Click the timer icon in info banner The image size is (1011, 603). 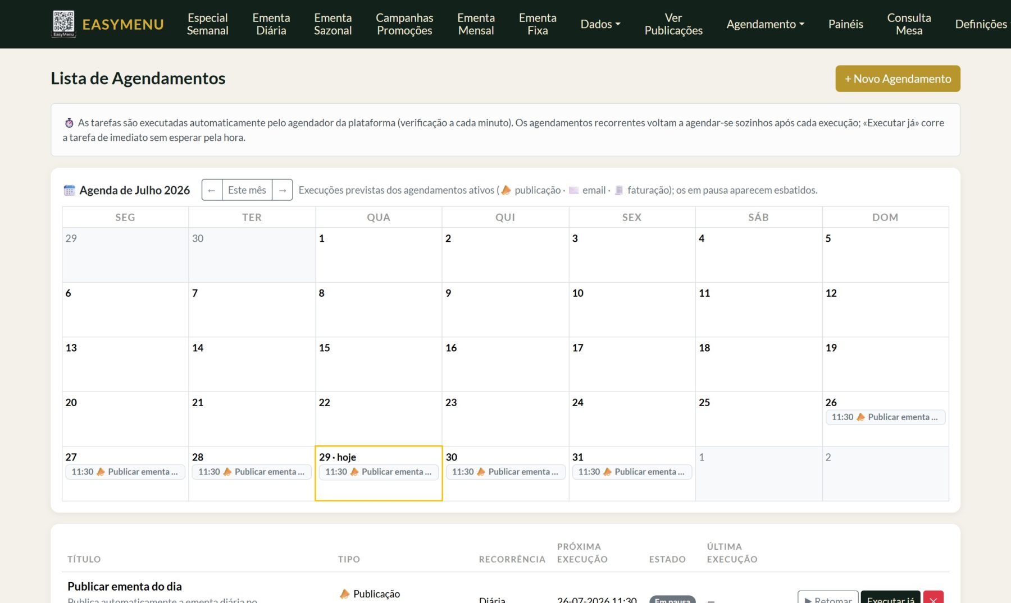[x=69, y=123]
